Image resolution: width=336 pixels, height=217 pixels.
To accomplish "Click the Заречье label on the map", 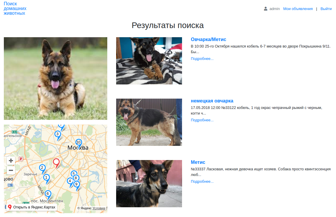I will [x=30, y=174].
